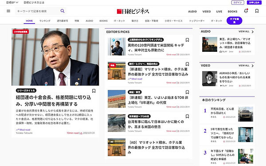Open トップリーダー tab
The image size is (266, 166).
[197, 21]
